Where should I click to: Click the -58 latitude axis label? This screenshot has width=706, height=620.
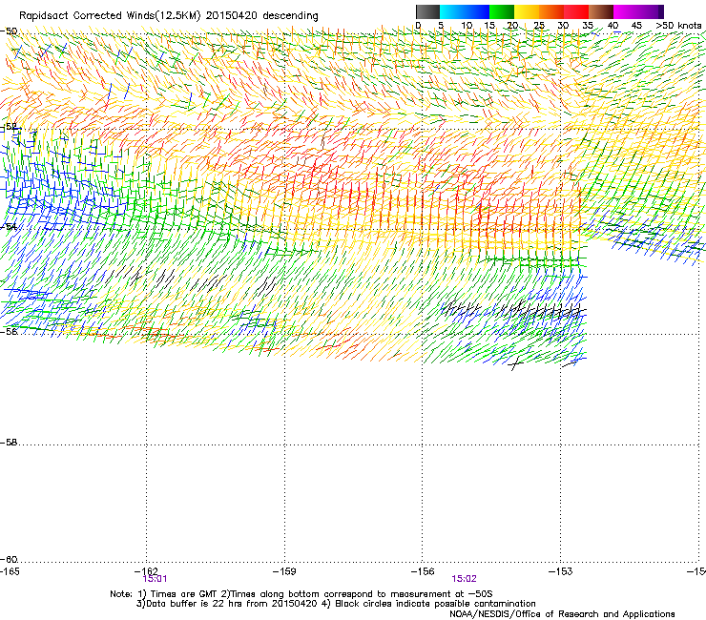click(9, 443)
